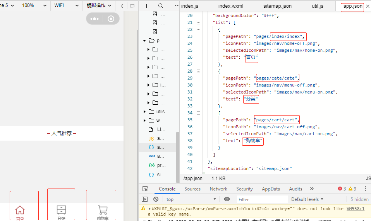Show more DevTools tabs with chevrons
Image resolution: width=371 pixels, height=221 pixels.
(312, 189)
